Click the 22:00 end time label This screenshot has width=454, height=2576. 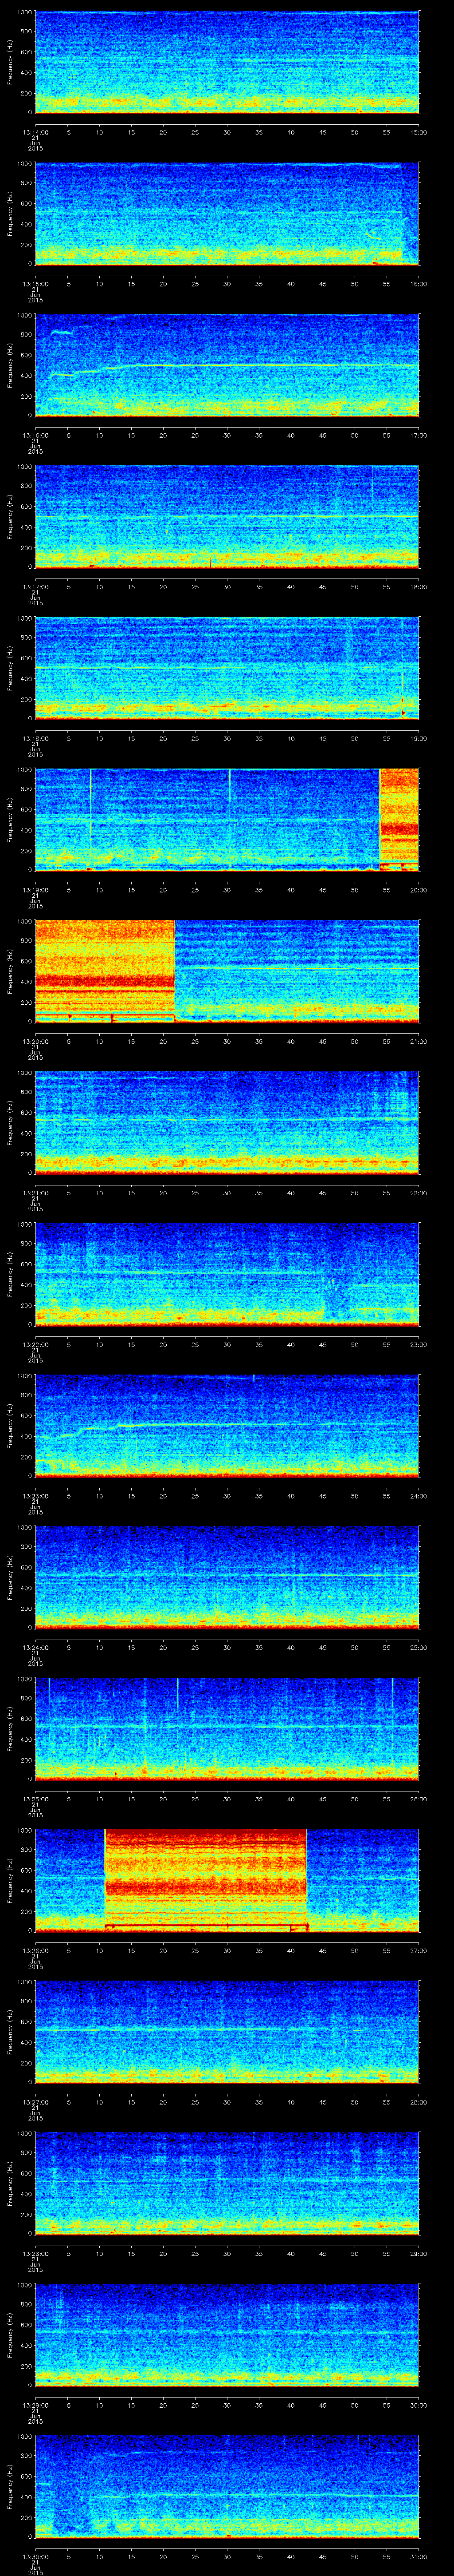(419, 1192)
